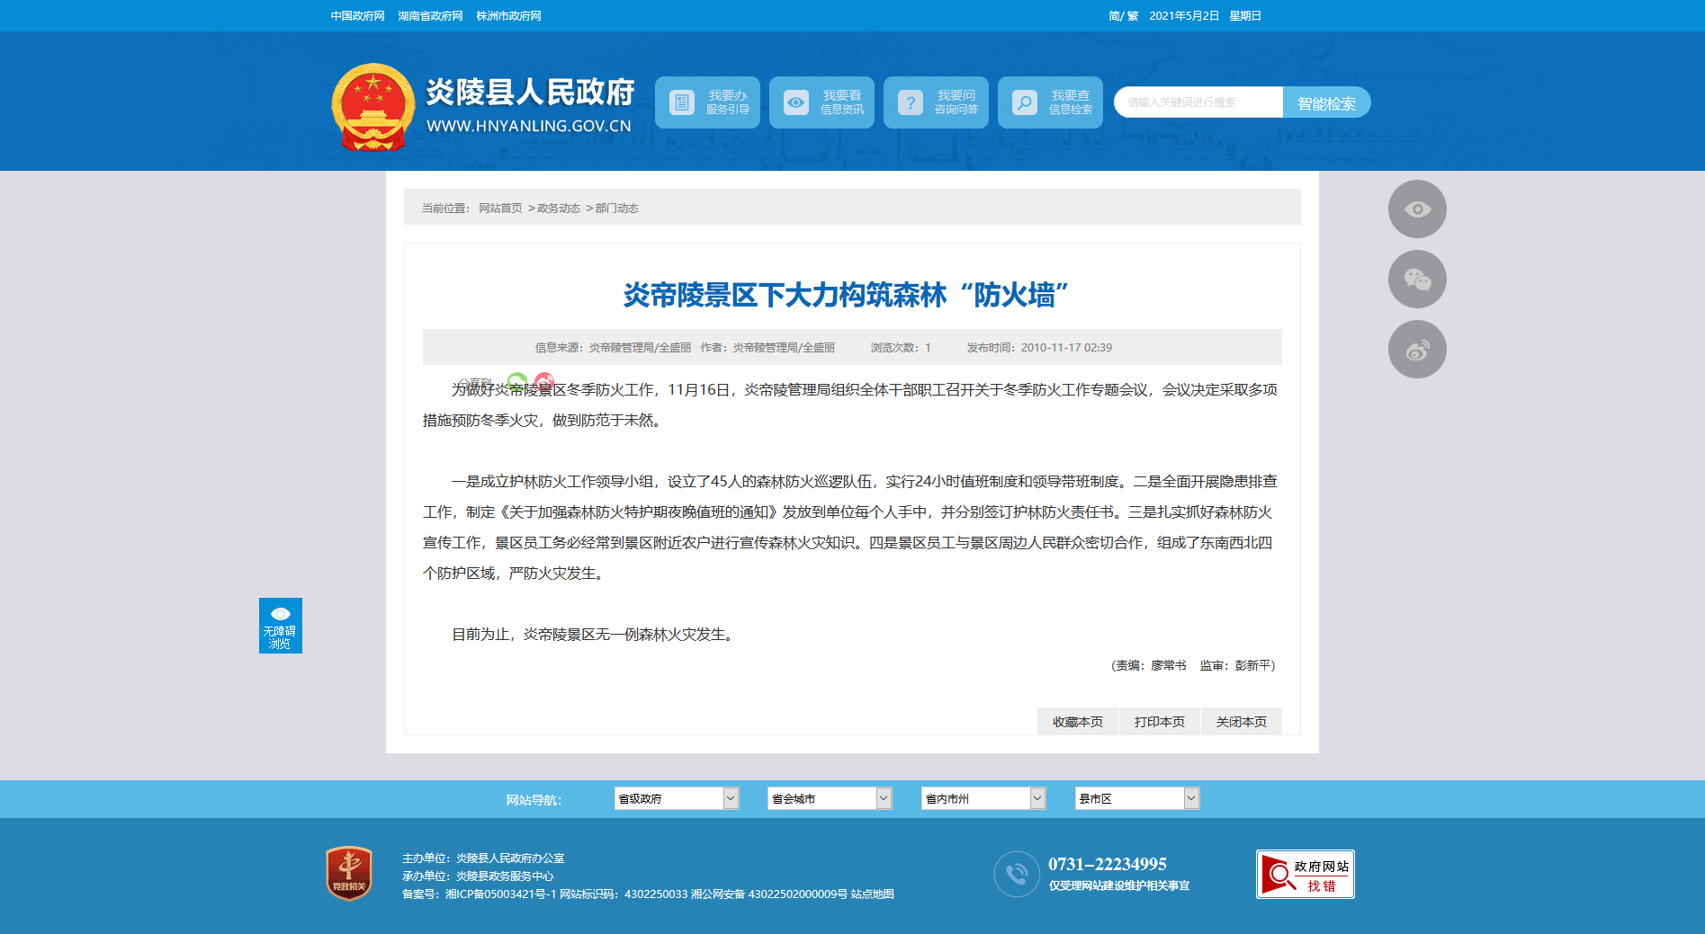Click the site name 炎陵县人民政府
The height and width of the screenshot is (934, 1705).
(x=530, y=92)
